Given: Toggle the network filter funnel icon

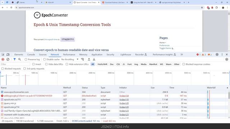Looking at the screenshot, I should [x=14, y=59].
